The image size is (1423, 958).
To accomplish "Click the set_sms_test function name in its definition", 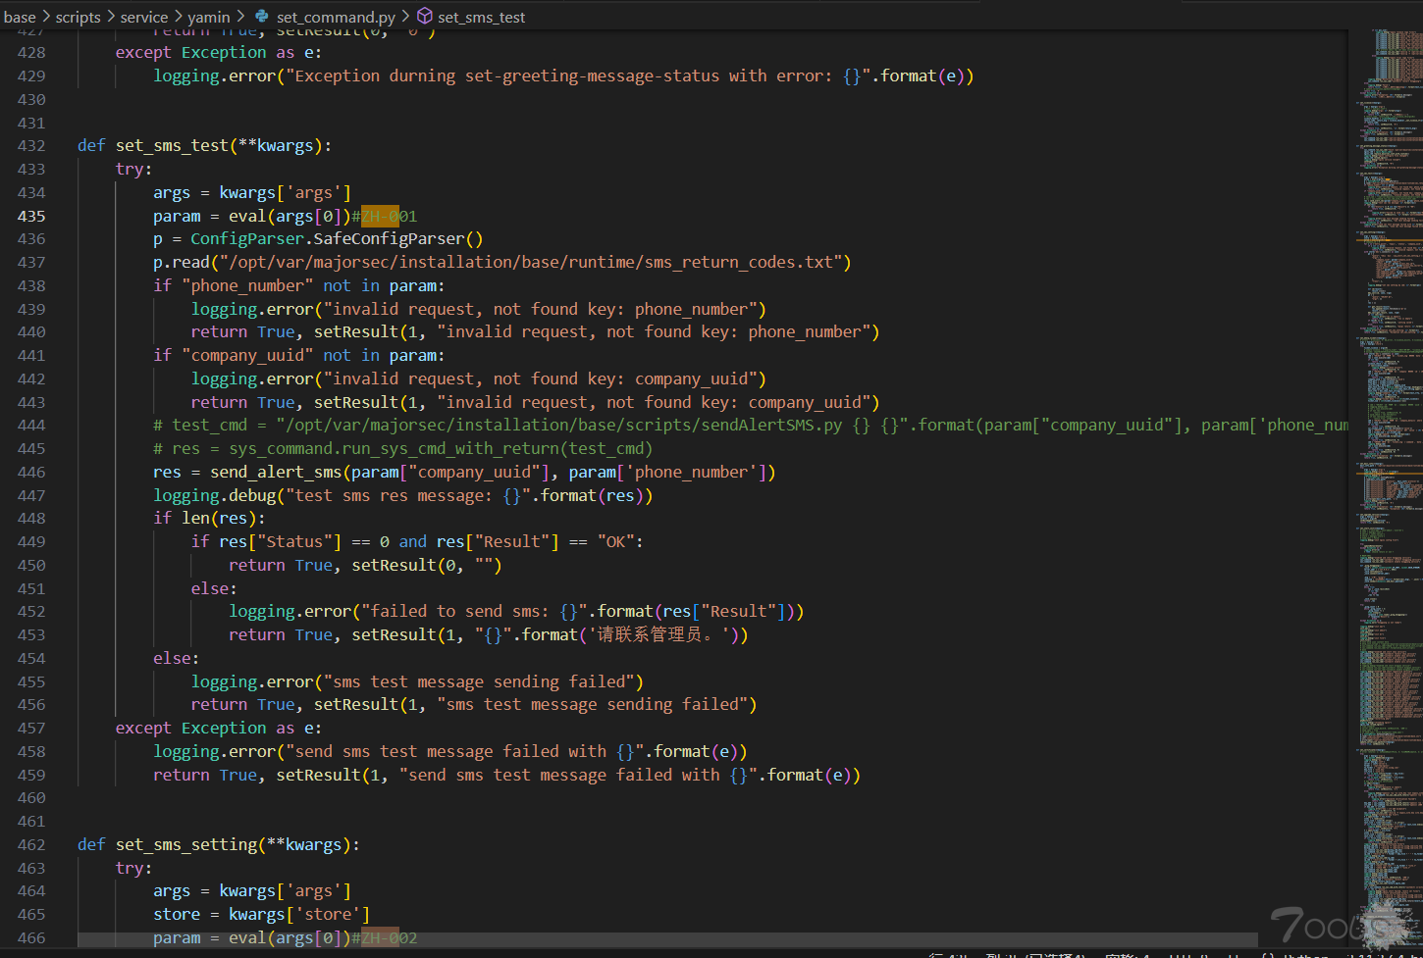I will [172, 145].
